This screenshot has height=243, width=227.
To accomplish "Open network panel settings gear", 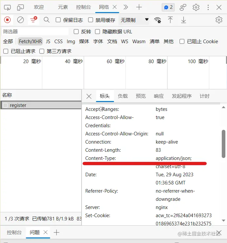I will (219, 20).
